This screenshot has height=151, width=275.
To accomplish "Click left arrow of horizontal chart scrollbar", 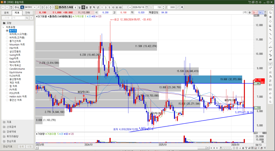I will tap(37, 148).
